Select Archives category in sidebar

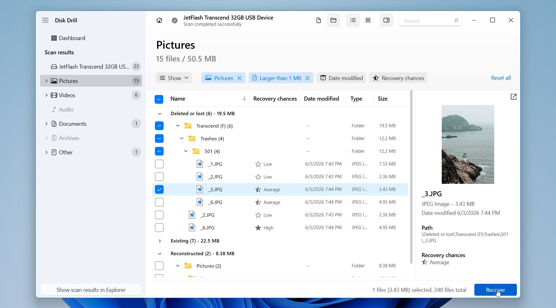(91, 138)
